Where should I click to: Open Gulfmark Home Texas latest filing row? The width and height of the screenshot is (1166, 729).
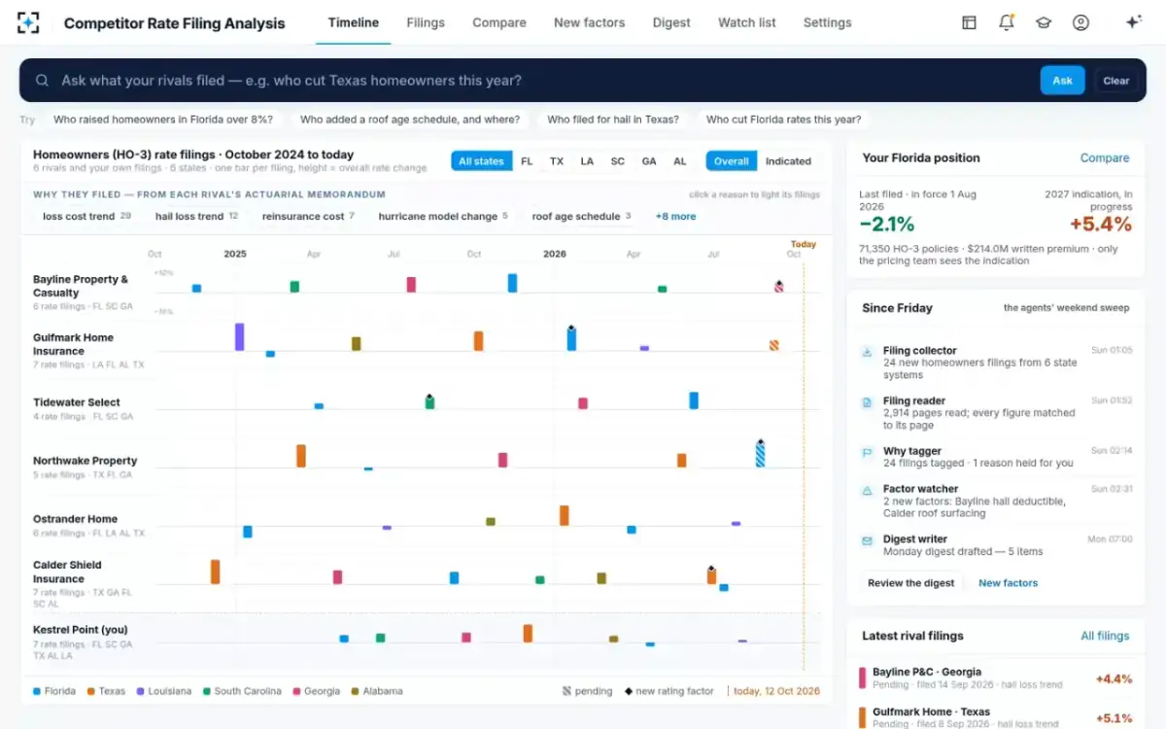[x=996, y=717]
